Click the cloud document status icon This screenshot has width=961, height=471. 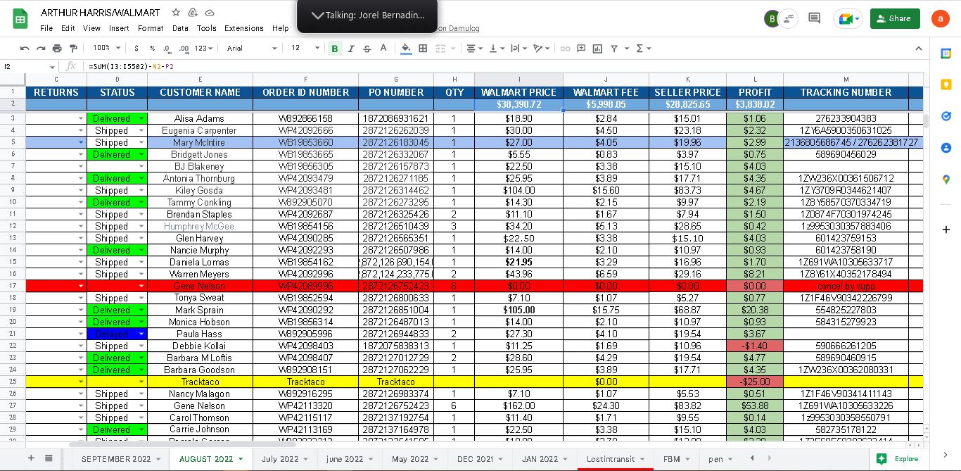(x=210, y=13)
